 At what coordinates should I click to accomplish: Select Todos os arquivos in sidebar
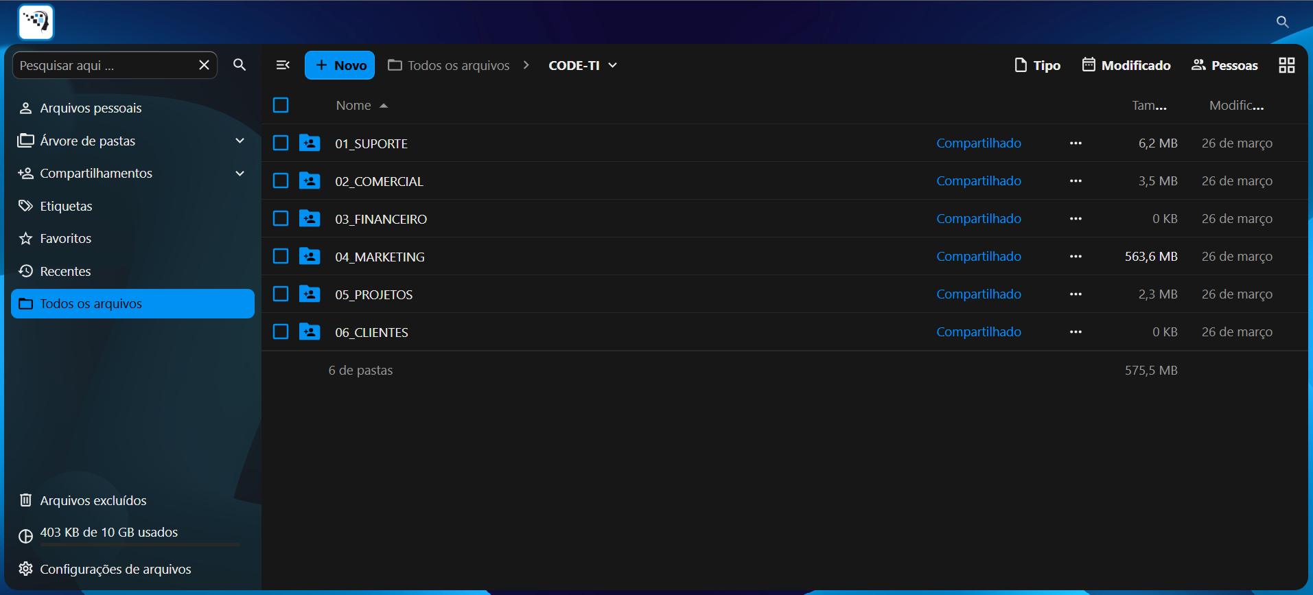tap(132, 303)
